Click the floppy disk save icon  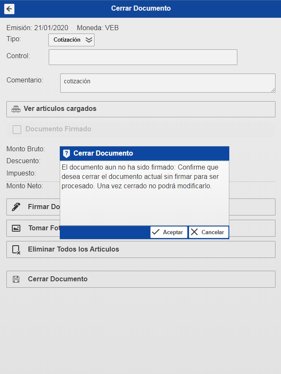coord(16,279)
